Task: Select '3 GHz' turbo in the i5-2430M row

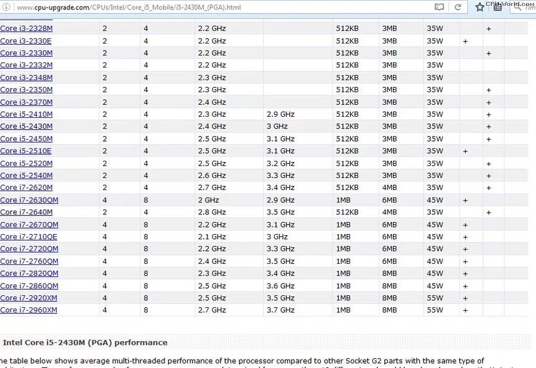Action: [277, 126]
